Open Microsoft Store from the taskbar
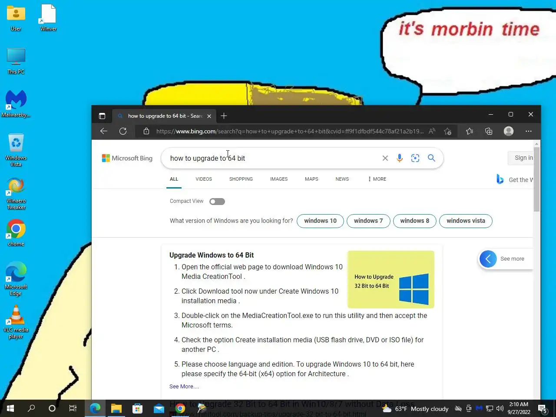 [x=137, y=408]
